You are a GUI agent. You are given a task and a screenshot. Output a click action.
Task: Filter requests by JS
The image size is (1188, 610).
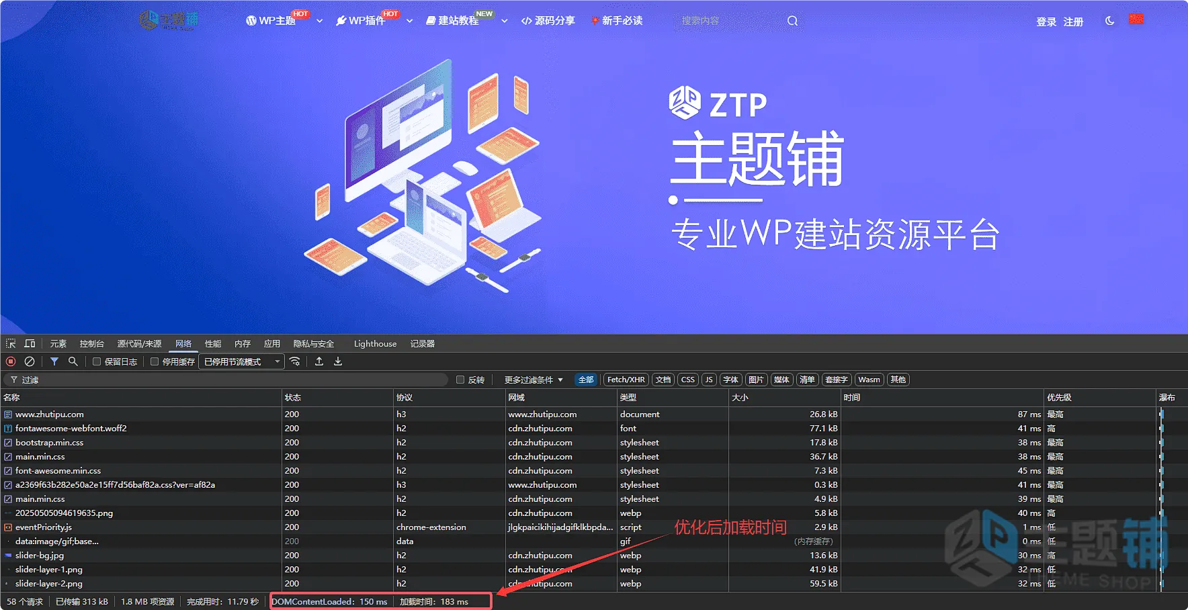pos(709,380)
